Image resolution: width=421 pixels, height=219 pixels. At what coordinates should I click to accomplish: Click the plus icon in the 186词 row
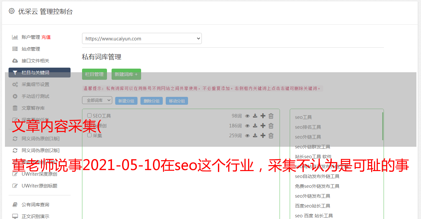tap(263, 126)
